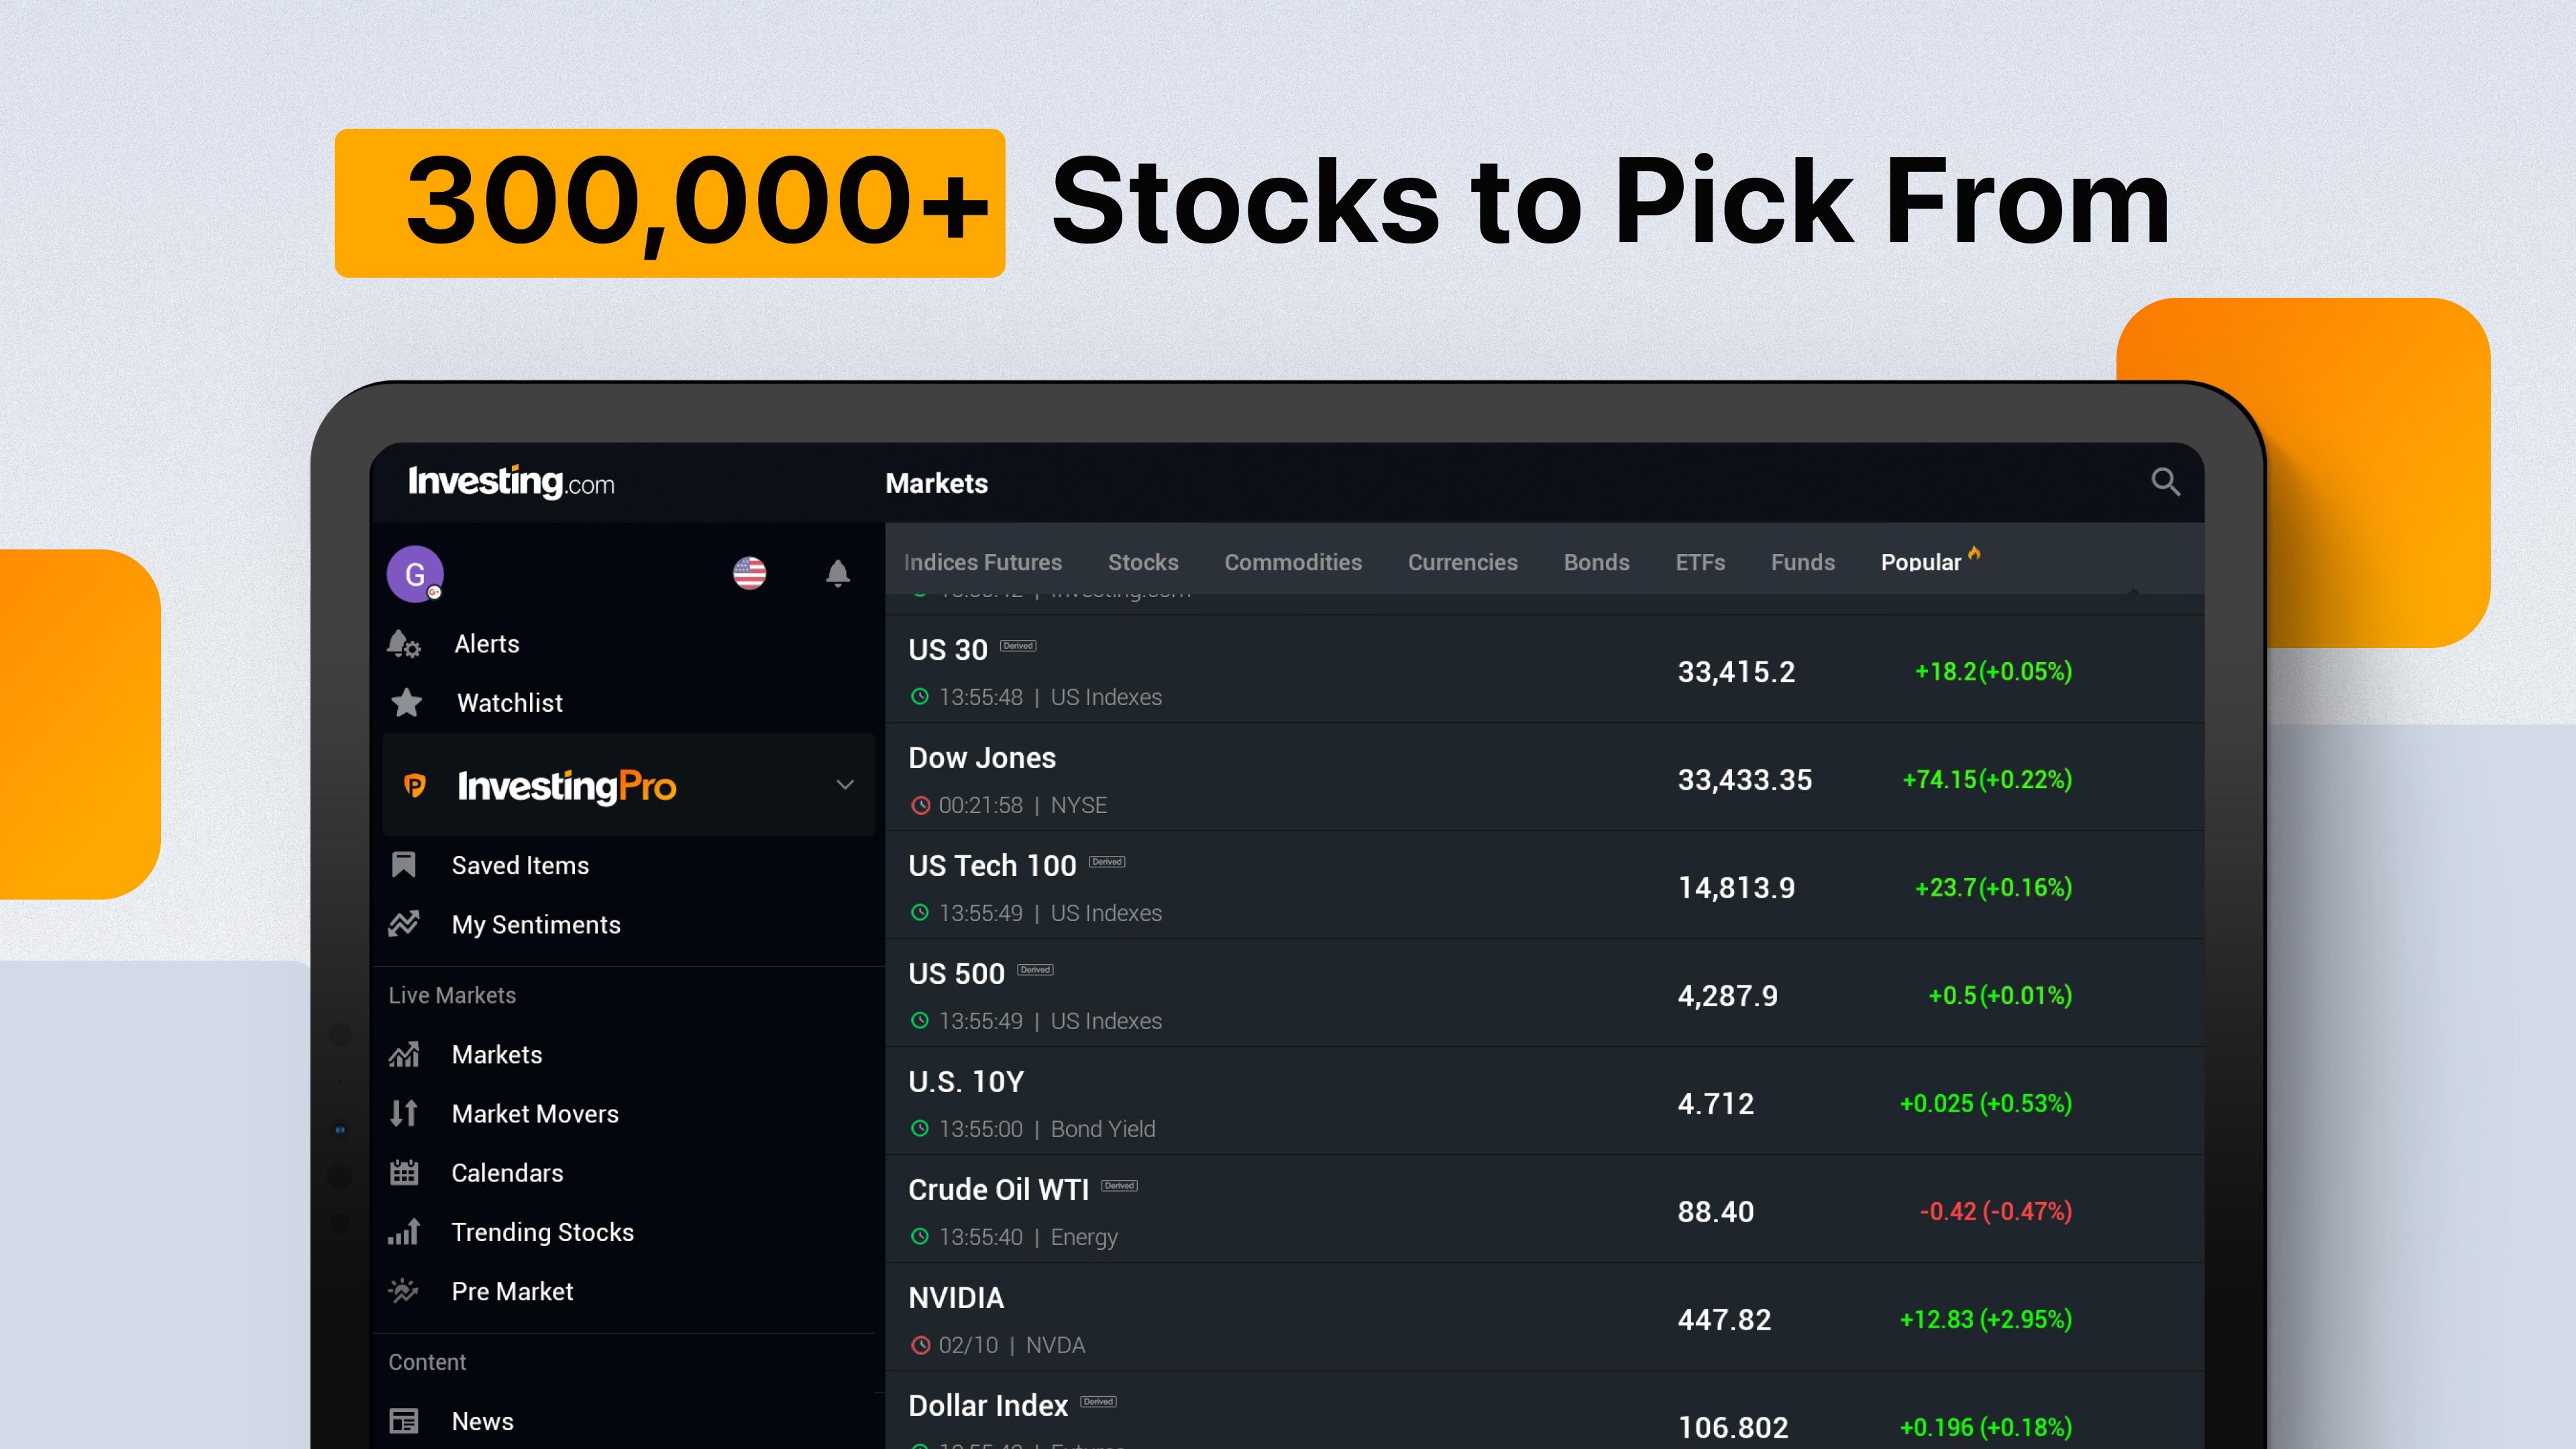Click the Watchlist star icon
Screen dimensions: 2576x1449
(x=406, y=703)
